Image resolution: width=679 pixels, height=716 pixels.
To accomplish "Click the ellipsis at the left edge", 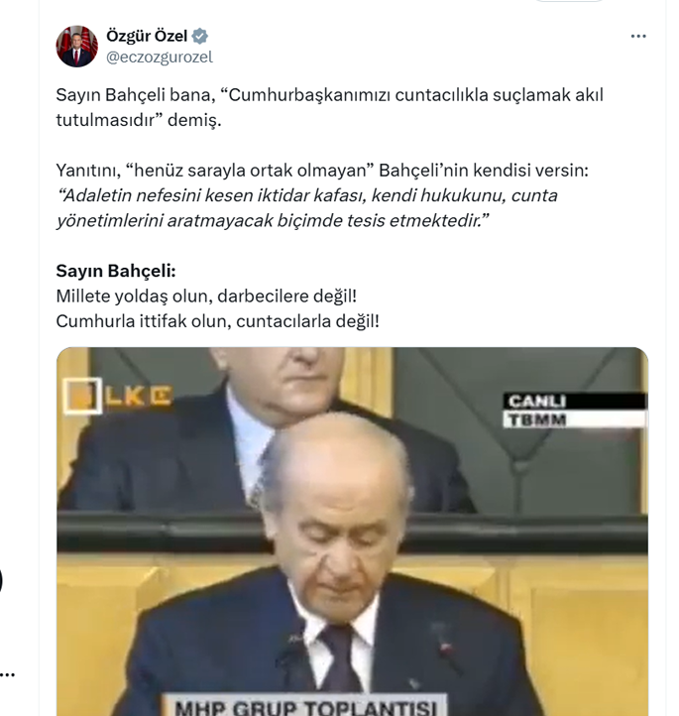I will point(7,674).
